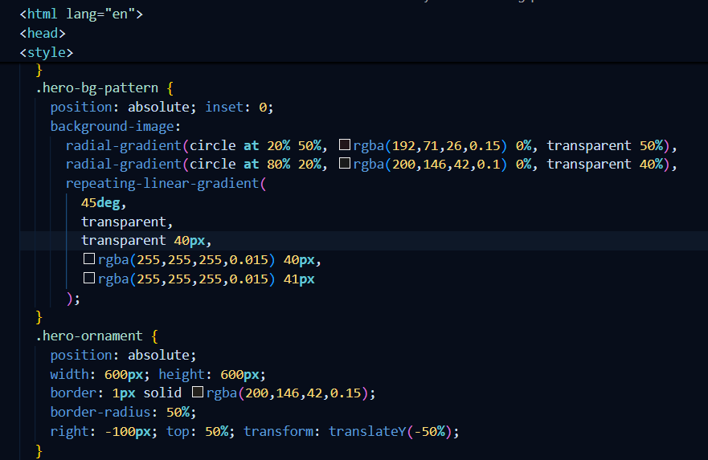Click color swatch for rgba(200,146,42,0.1)
The height and width of the screenshot is (460, 708).
[x=345, y=163]
